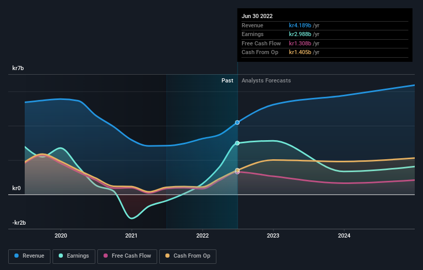Toggle the Free Cash Flow legend button
423x270 pixels.
[x=127, y=256]
